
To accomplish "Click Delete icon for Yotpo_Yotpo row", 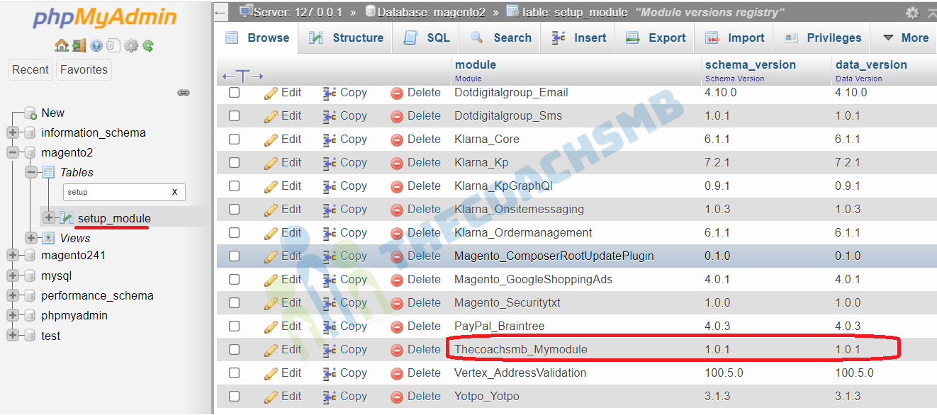I will click(397, 397).
